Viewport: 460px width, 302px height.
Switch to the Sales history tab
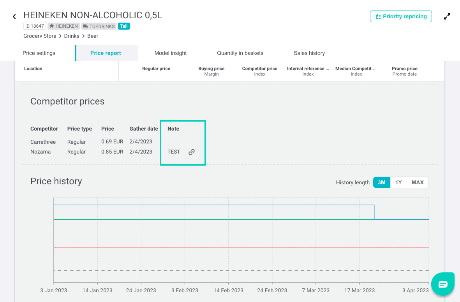[x=309, y=53]
